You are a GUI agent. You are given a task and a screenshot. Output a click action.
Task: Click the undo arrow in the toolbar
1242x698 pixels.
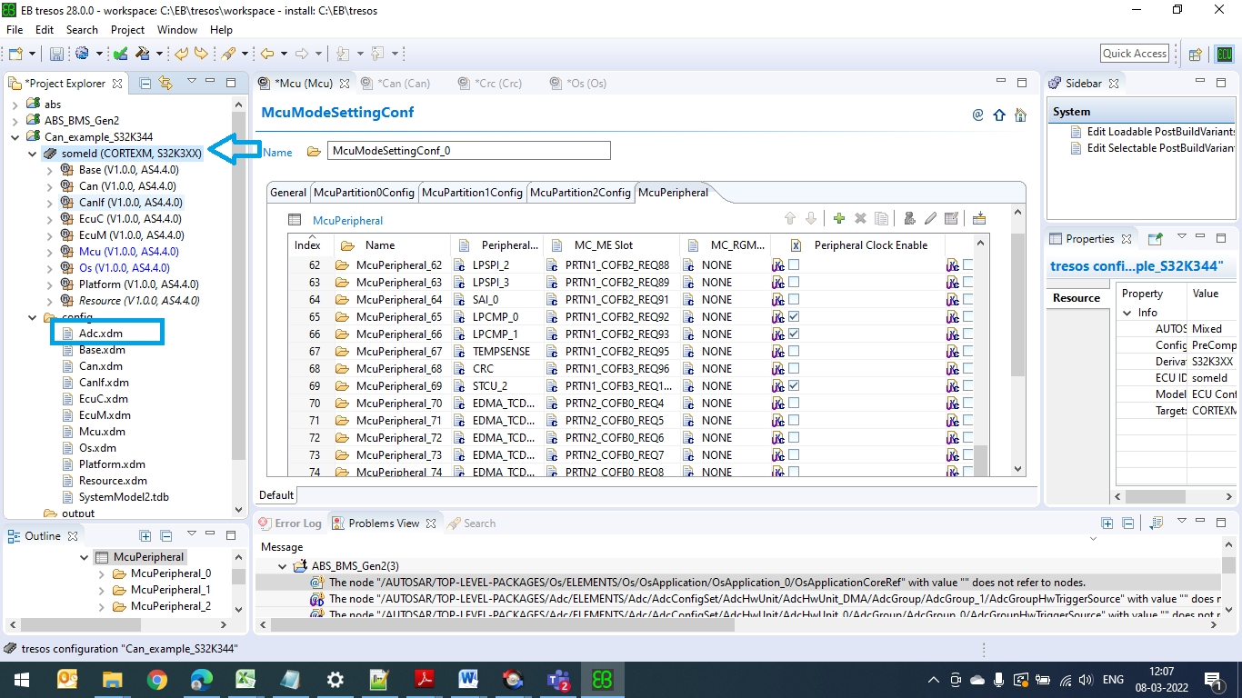180,53
